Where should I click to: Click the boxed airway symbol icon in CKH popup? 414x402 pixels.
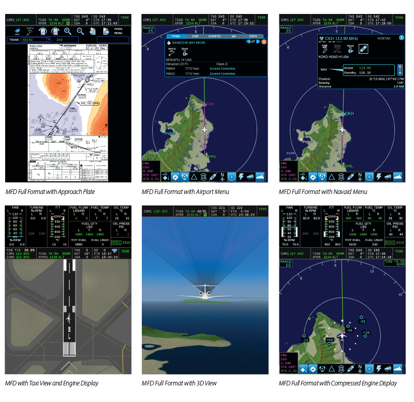point(363,49)
